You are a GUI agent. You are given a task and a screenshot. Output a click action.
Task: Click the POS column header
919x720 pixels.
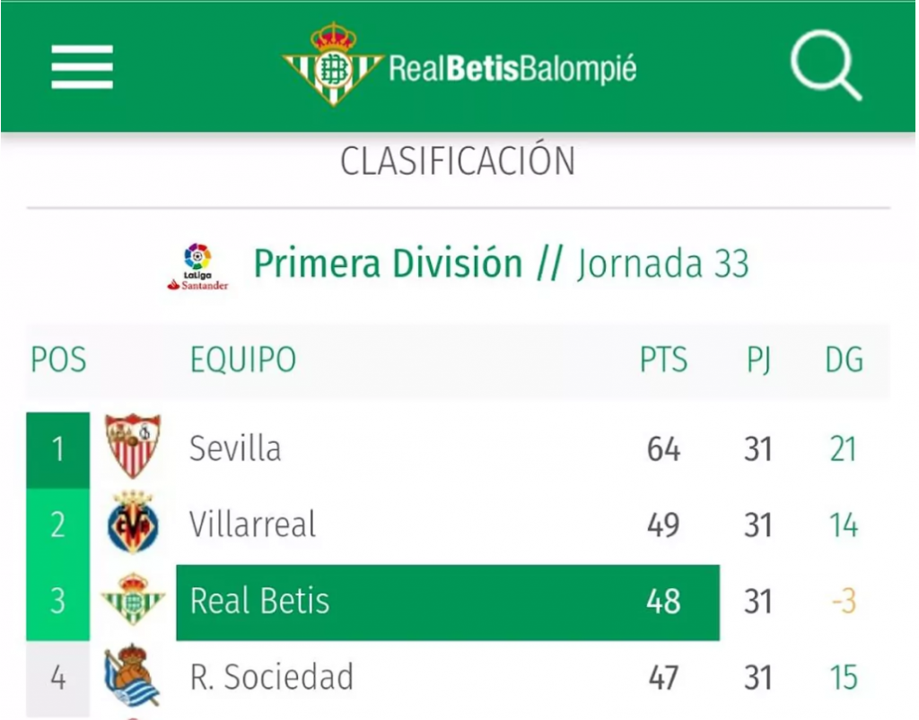pyautogui.click(x=58, y=360)
